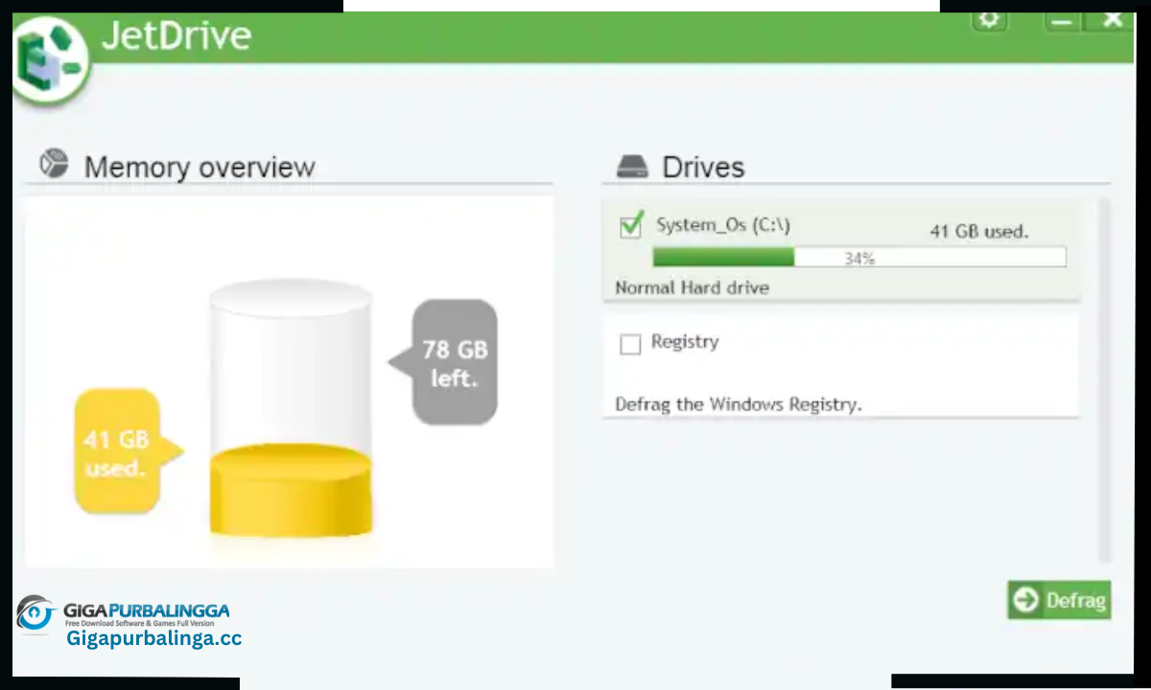Click the "Drives" section heading

pos(703,167)
